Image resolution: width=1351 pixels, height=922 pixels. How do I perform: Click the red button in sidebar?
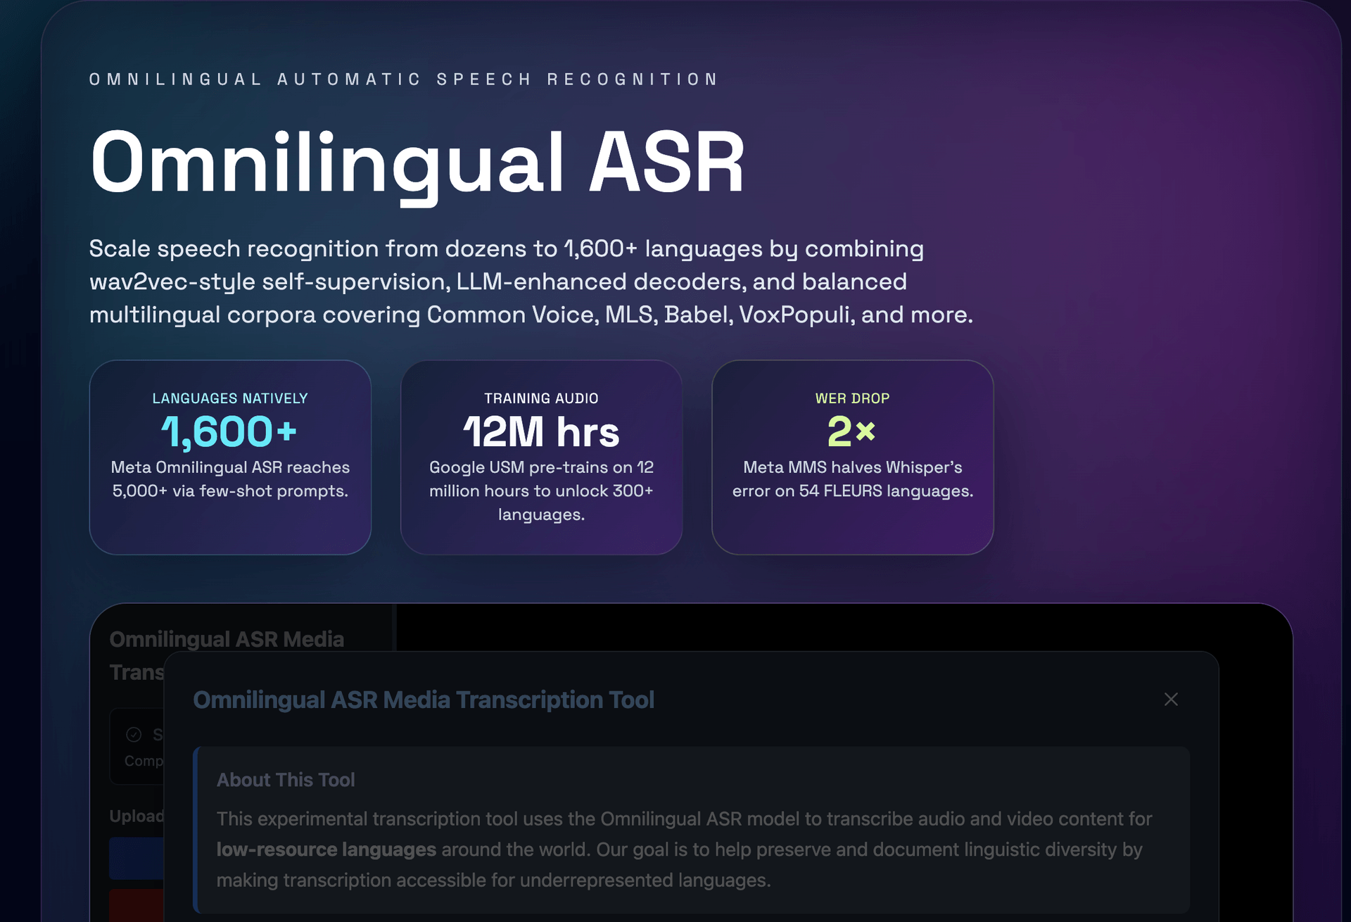(137, 905)
